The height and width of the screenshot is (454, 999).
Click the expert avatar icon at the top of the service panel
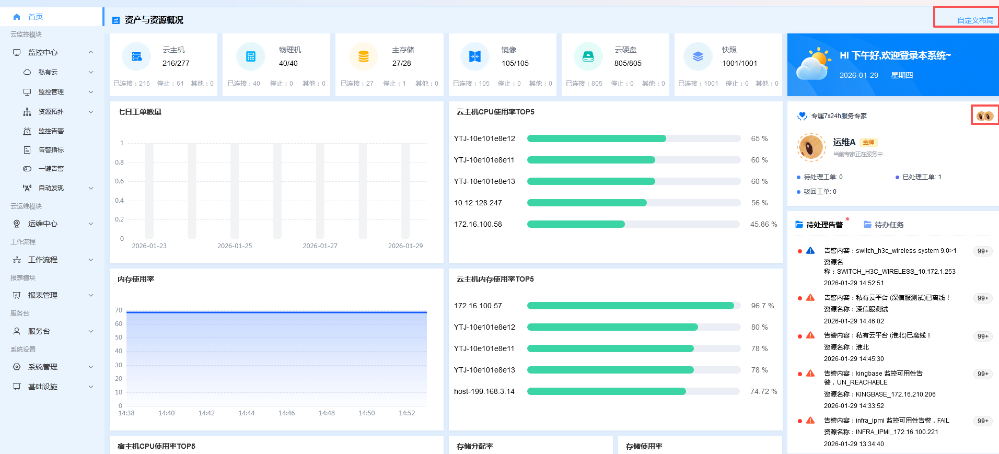click(x=985, y=115)
